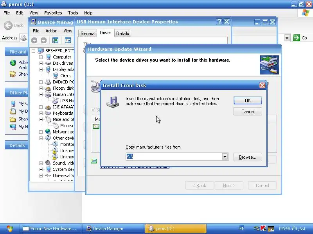Click the Details panel header in Explorer
The image size is (313, 234).
tap(17, 145)
